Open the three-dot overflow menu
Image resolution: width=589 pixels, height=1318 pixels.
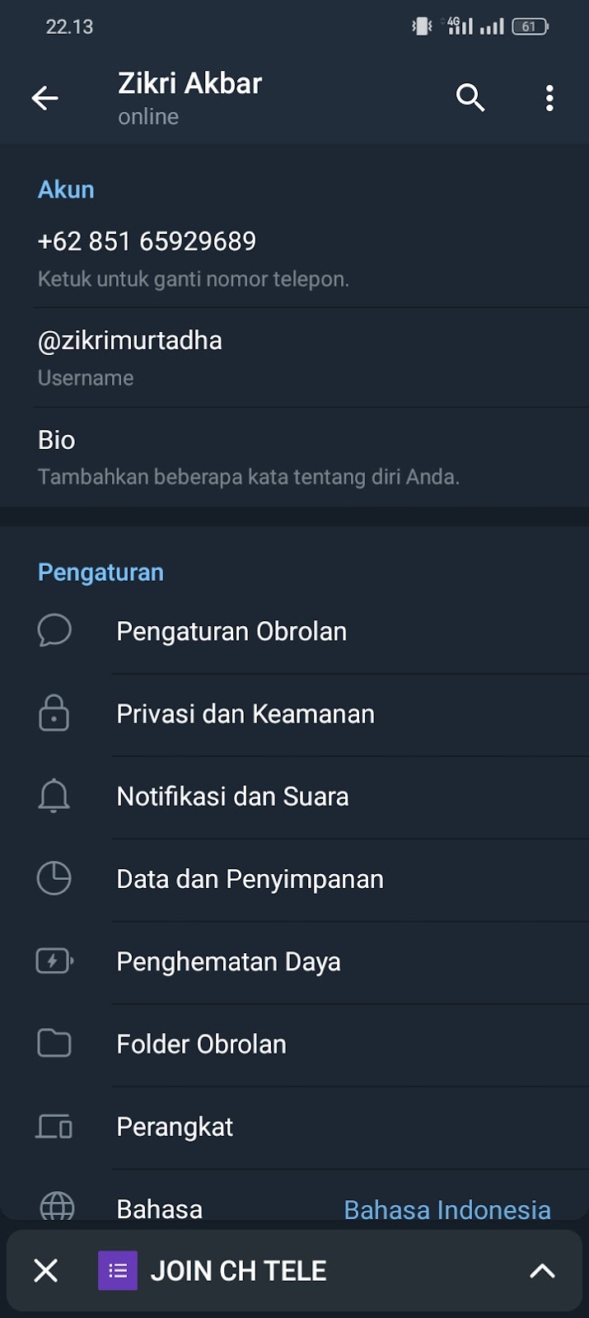point(549,98)
